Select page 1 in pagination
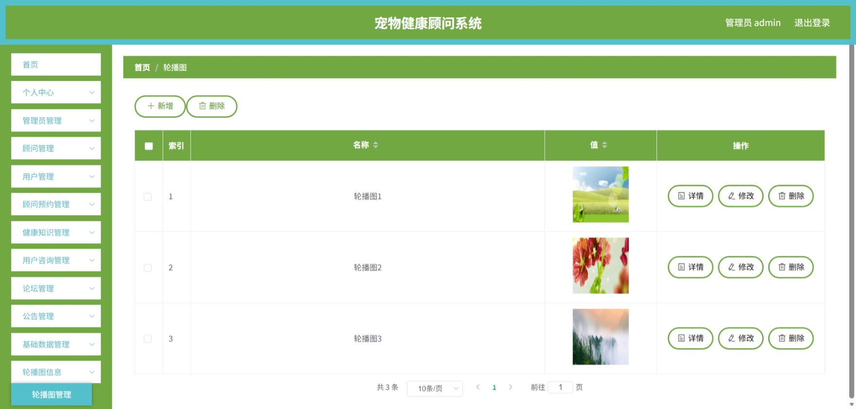The image size is (856, 409). coord(494,387)
